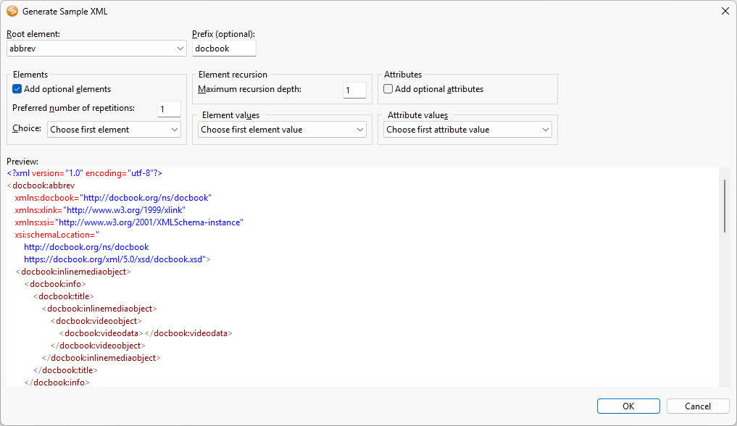Click the xsi:schemaLocation attribute line

57,234
